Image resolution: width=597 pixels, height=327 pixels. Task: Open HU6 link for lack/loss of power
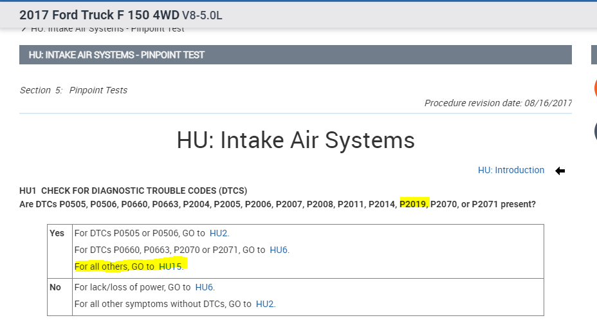(x=204, y=287)
